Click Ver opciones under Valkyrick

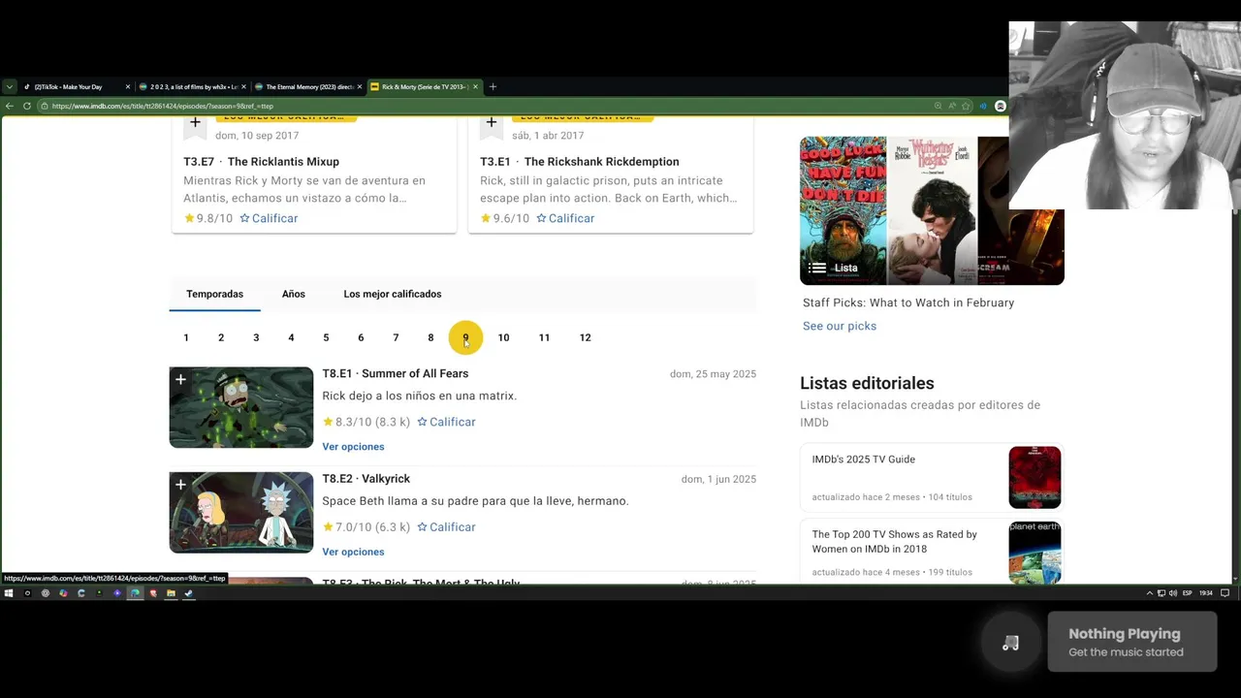coord(353,552)
